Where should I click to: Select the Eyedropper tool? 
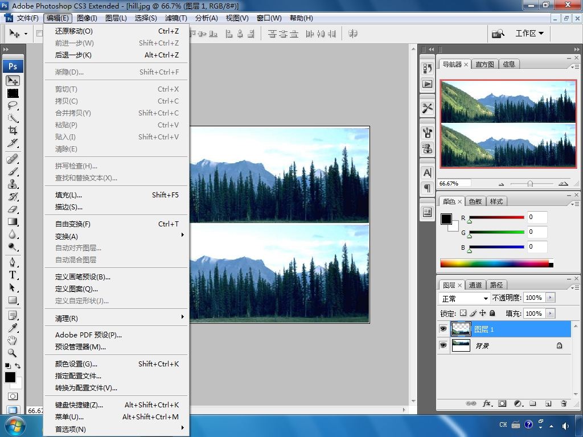(x=13, y=328)
